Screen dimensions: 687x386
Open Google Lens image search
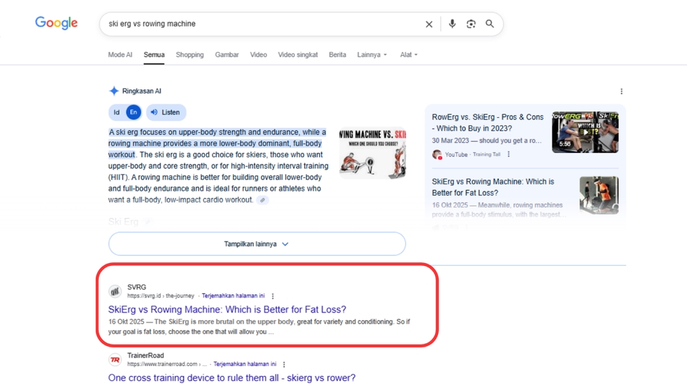point(471,24)
